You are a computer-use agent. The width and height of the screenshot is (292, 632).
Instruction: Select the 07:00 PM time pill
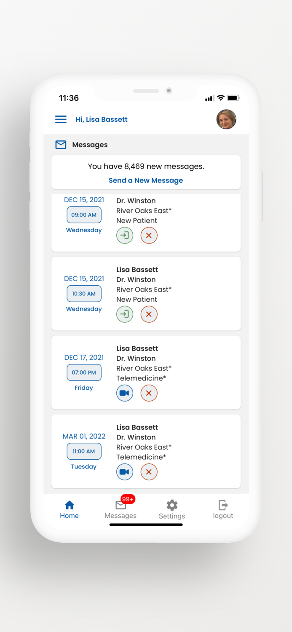click(84, 372)
